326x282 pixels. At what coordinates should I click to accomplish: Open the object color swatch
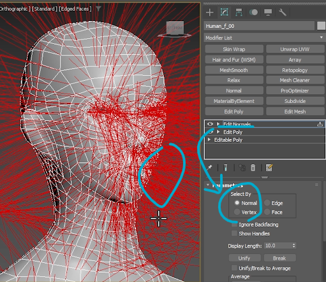(x=321, y=26)
